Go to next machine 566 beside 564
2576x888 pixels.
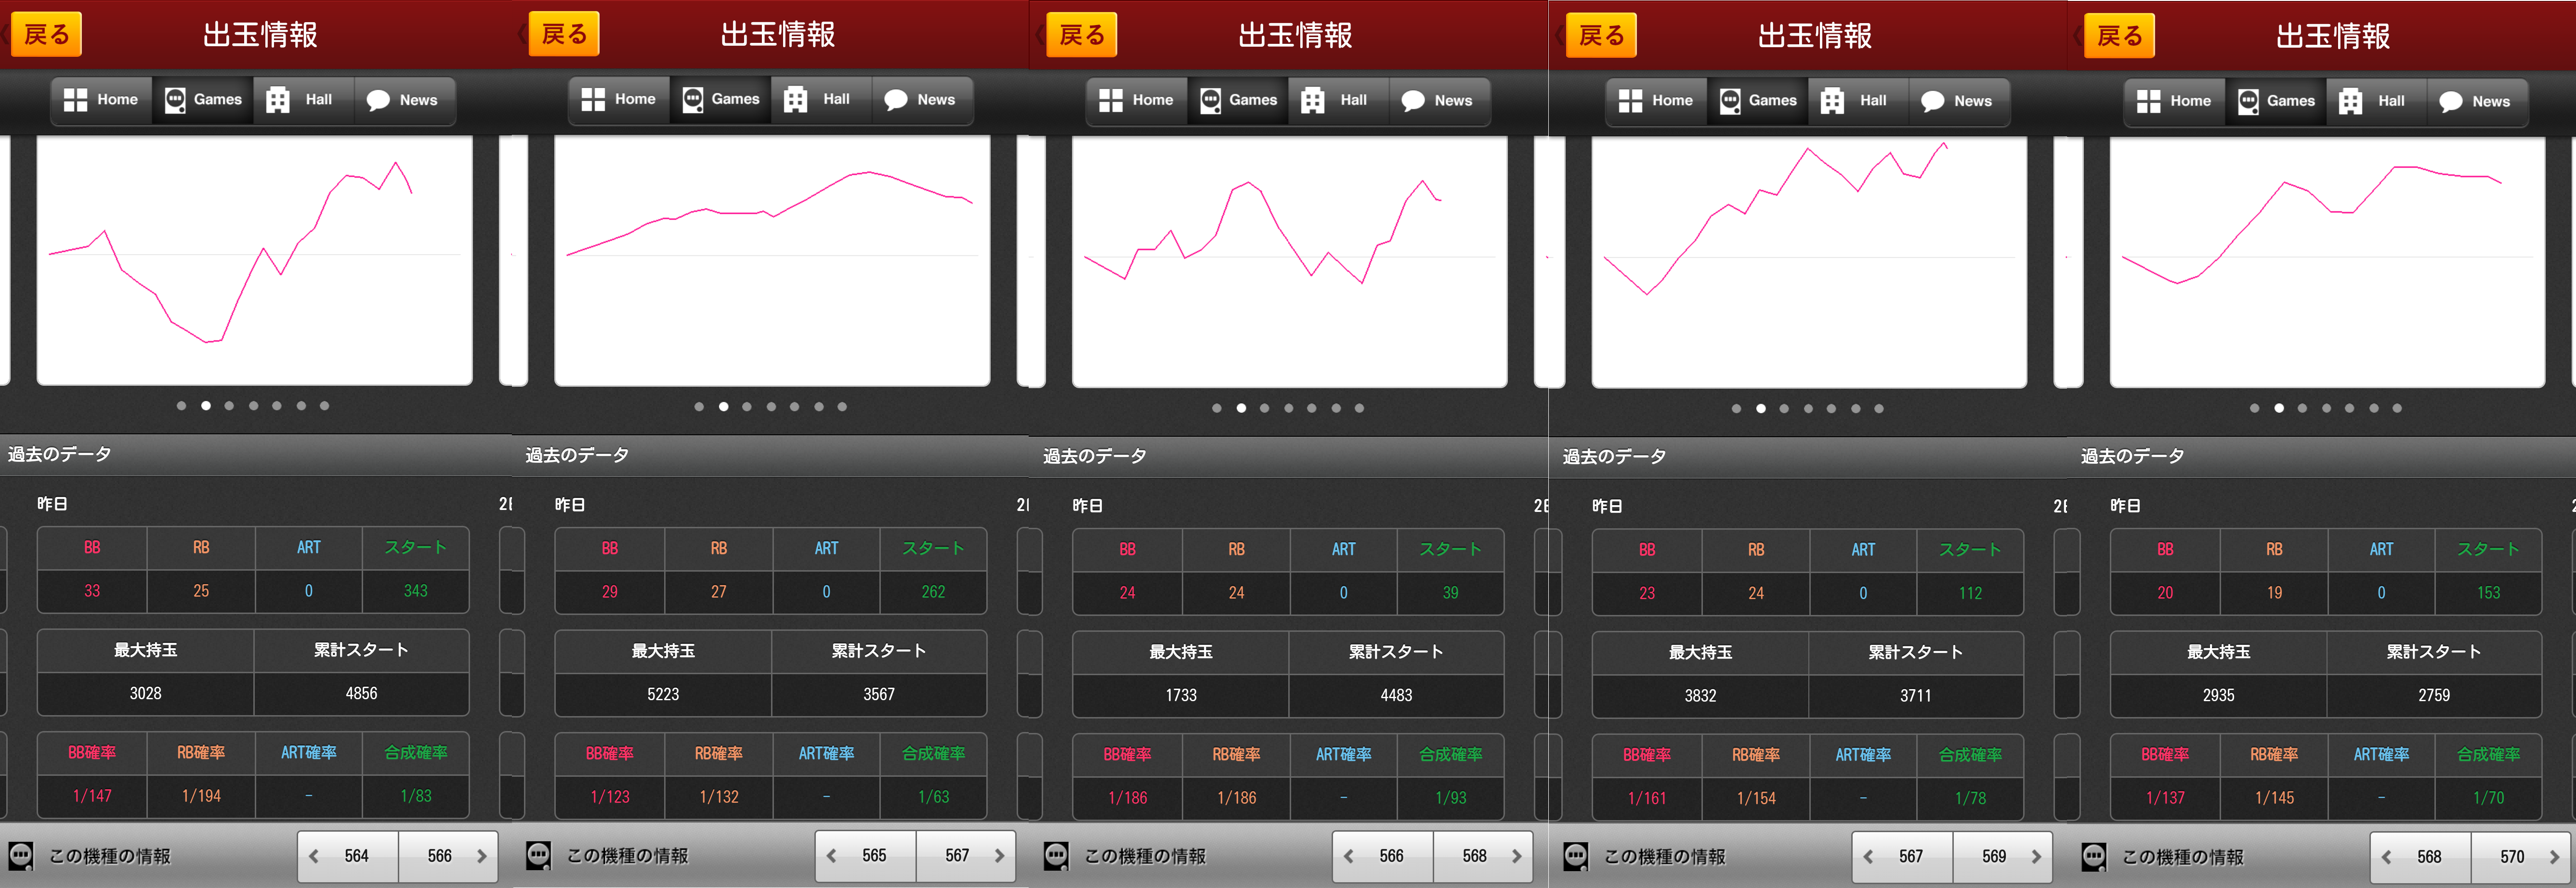pyautogui.click(x=448, y=856)
